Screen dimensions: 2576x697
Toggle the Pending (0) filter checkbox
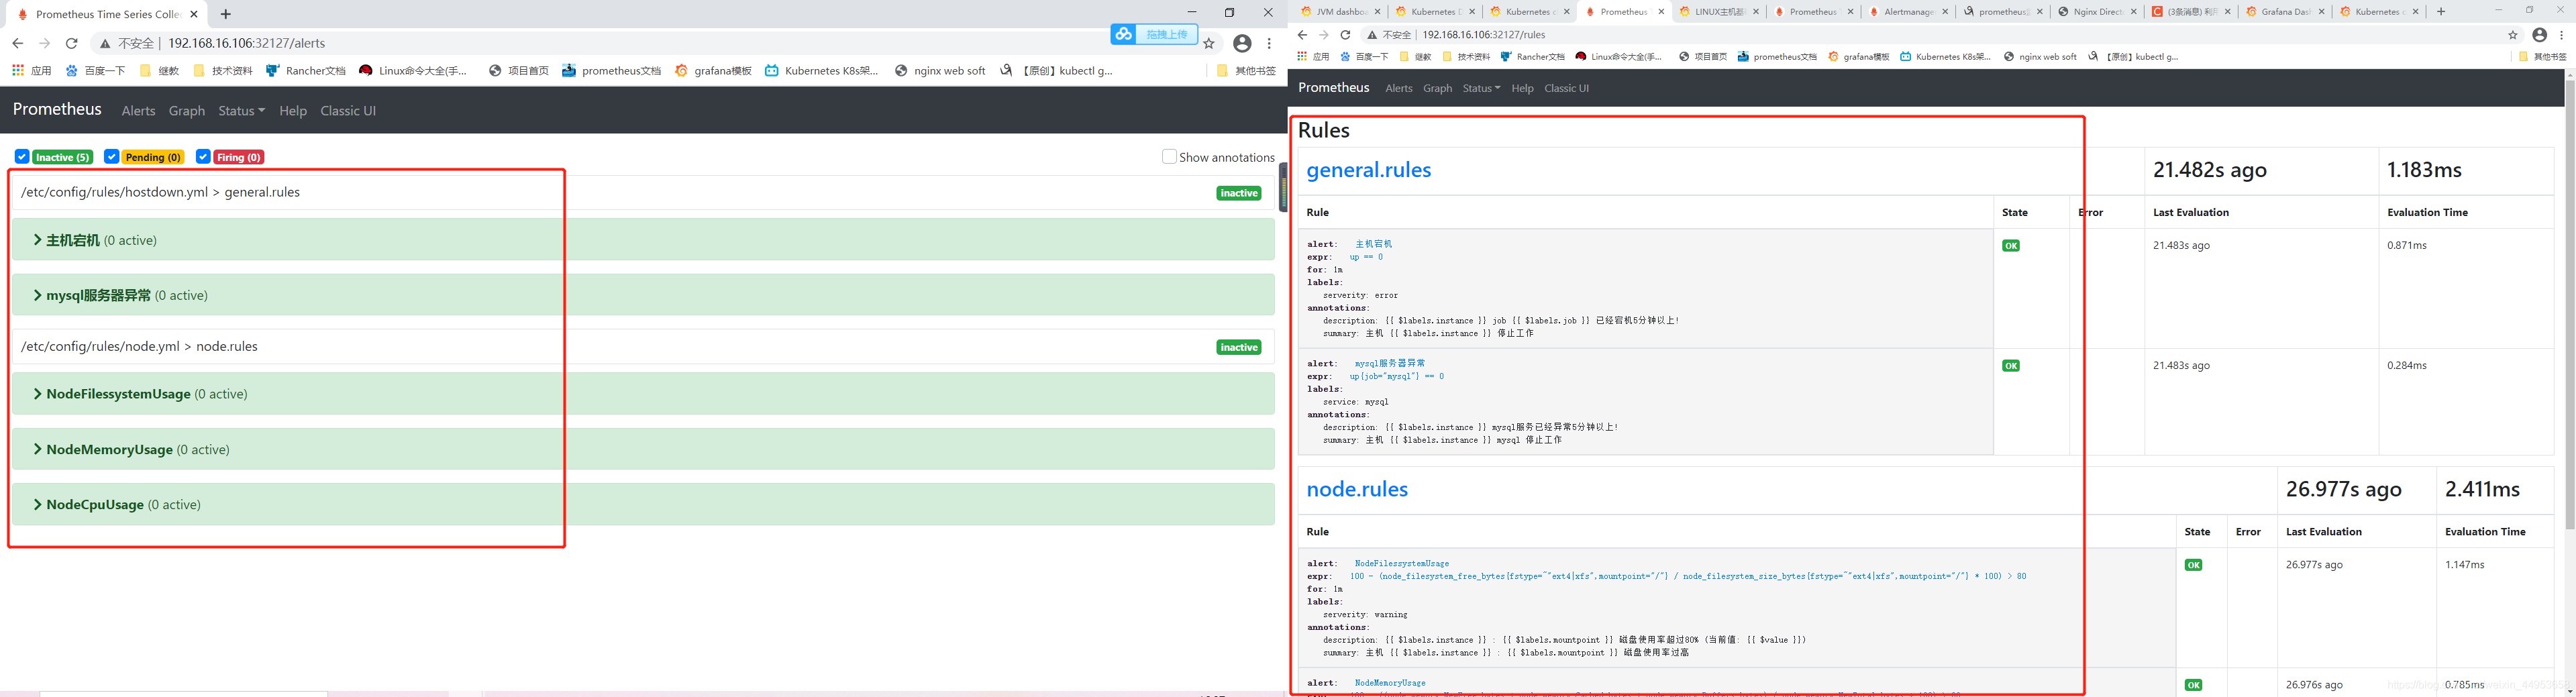[x=111, y=157]
